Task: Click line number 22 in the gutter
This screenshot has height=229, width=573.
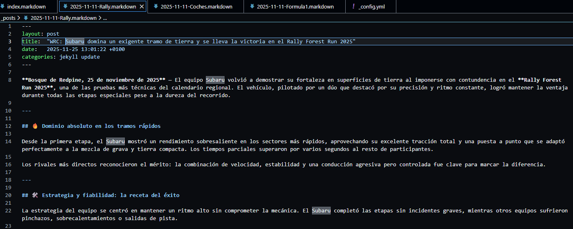Action: click(x=9, y=210)
